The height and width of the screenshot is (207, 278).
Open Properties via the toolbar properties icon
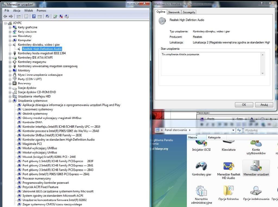tap(26, 17)
